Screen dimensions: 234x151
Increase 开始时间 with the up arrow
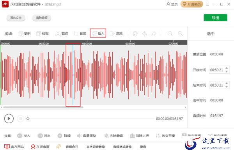[x=227, y=68]
